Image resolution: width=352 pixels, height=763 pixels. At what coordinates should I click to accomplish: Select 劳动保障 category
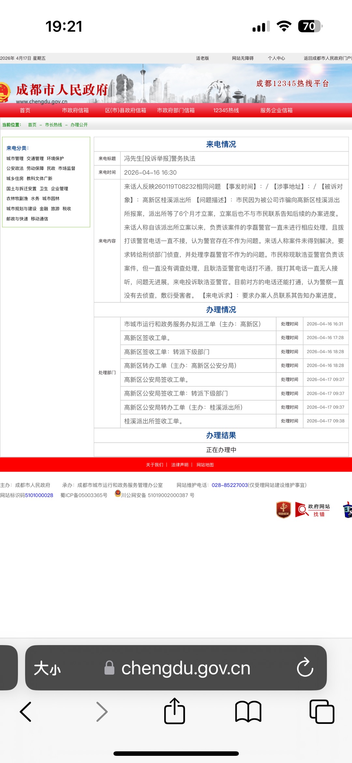[35, 169]
